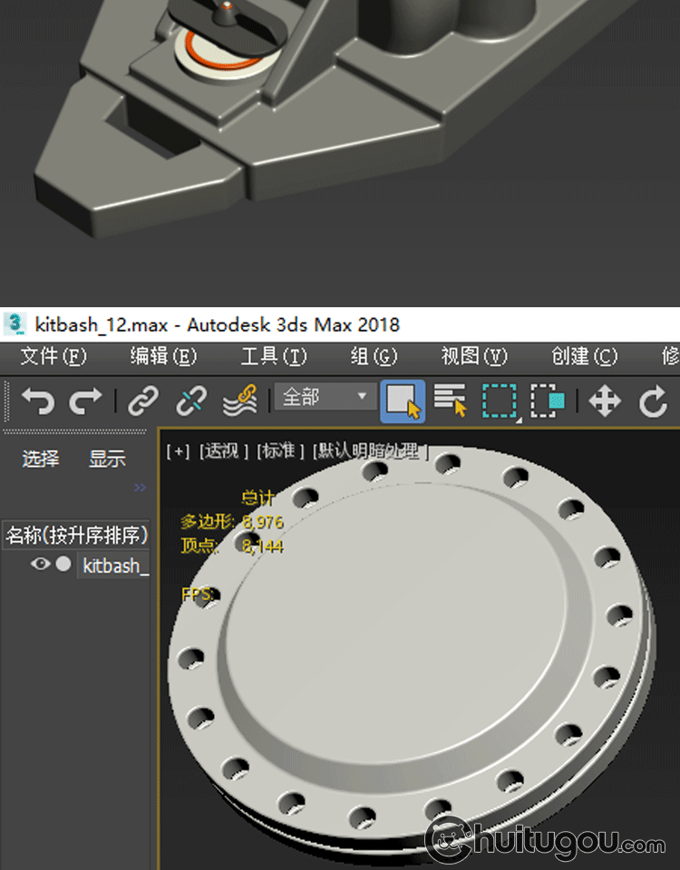Open the Select by Name tool
The image size is (680, 870).
click(x=451, y=401)
